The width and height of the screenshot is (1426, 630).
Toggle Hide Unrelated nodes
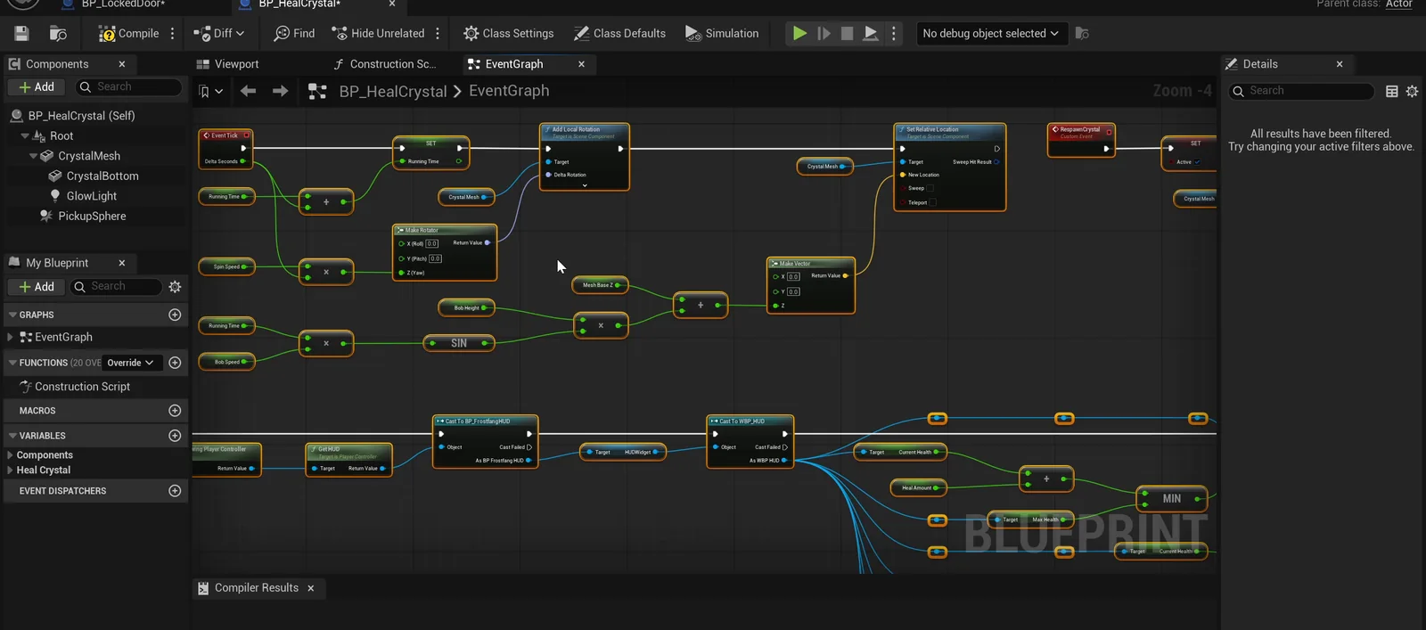tap(378, 34)
